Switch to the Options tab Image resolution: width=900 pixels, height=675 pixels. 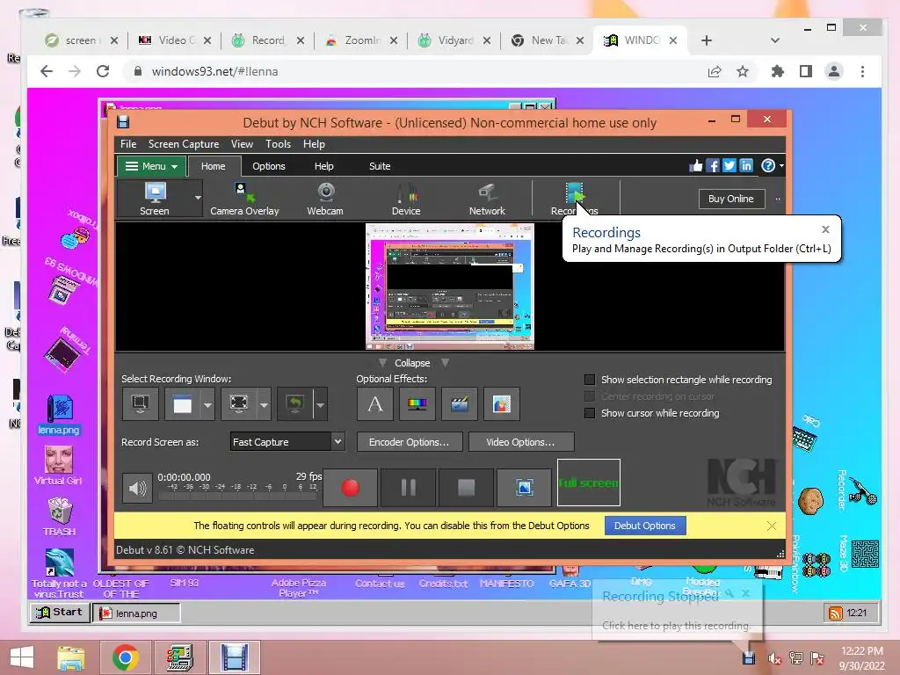tap(269, 166)
